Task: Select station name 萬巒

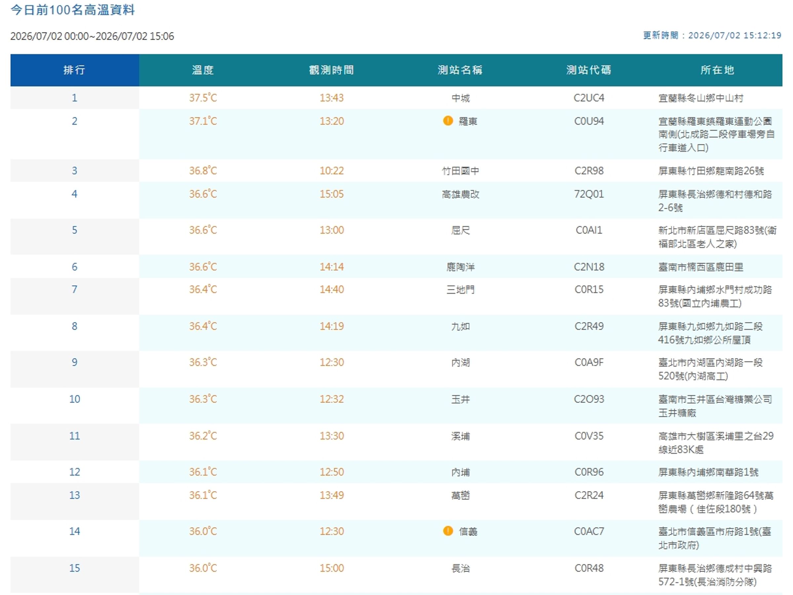Action: [x=460, y=495]
